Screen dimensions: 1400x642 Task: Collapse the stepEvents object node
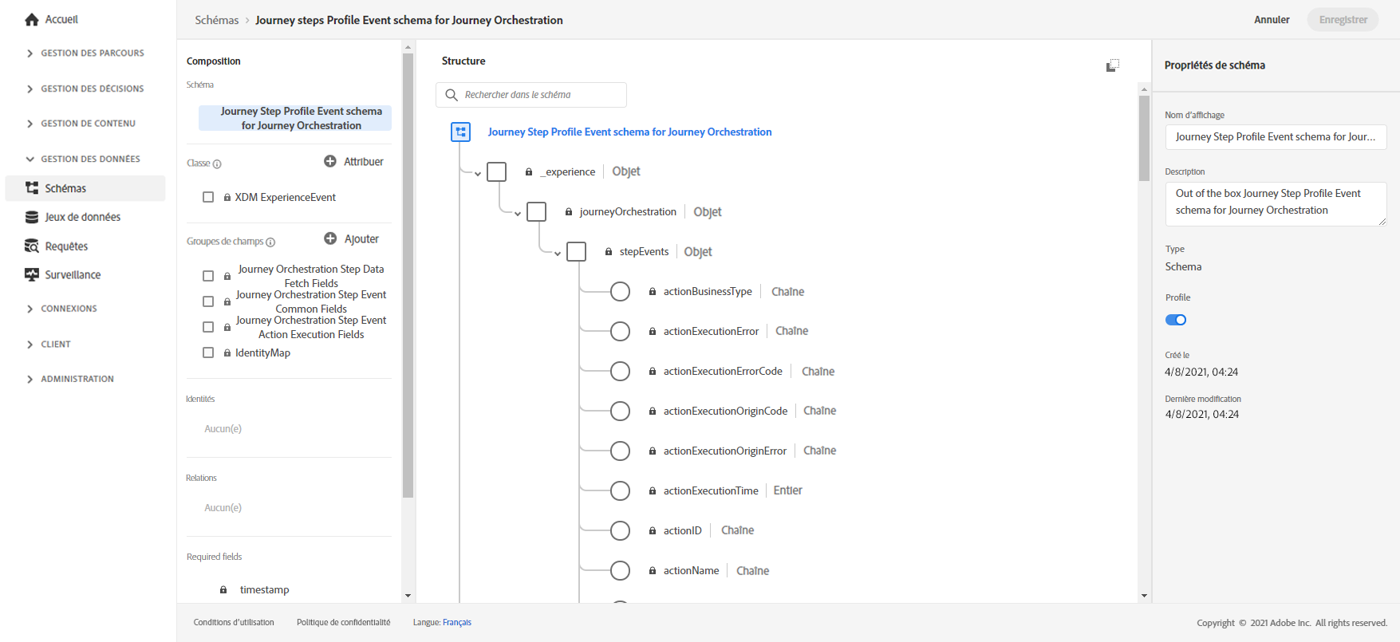click(x=558, y=253)
